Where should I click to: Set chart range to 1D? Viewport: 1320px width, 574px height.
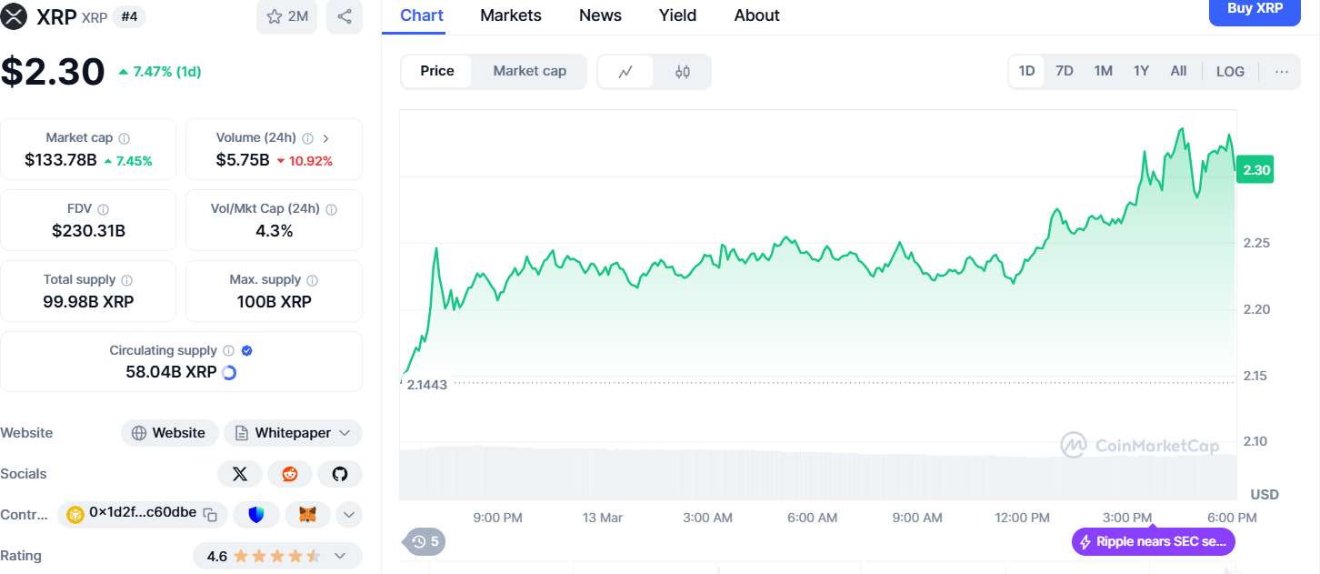[1026, 71]
